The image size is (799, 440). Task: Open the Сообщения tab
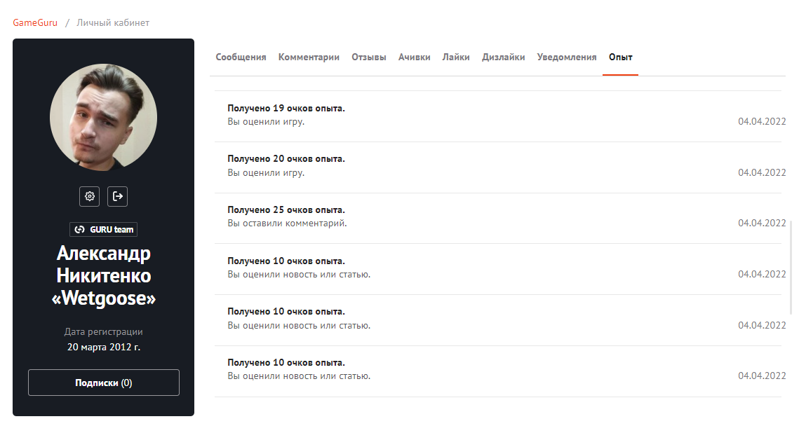(x=241, y=57)
